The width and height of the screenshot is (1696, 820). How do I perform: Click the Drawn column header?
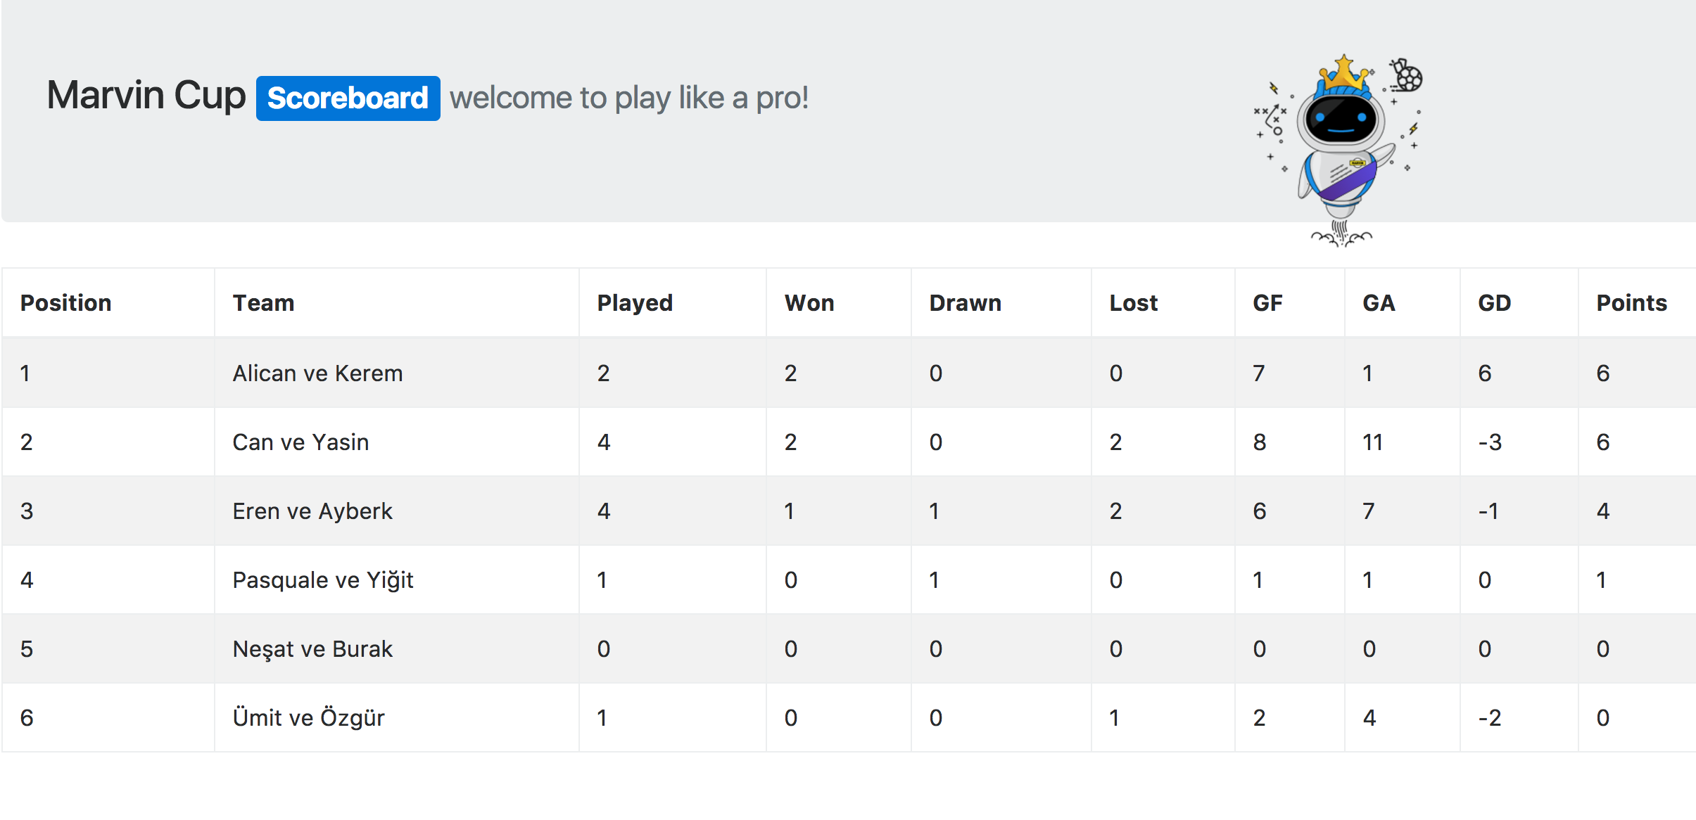click(x=965, y=303)
